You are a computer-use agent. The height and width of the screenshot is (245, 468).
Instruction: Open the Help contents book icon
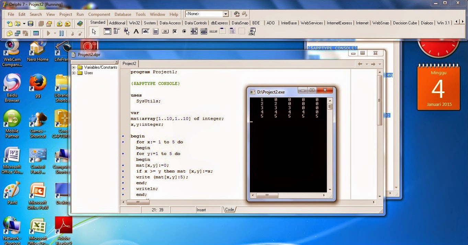[80, 24]
